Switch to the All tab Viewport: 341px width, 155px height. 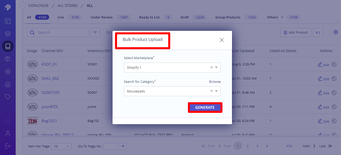[38, 17]
